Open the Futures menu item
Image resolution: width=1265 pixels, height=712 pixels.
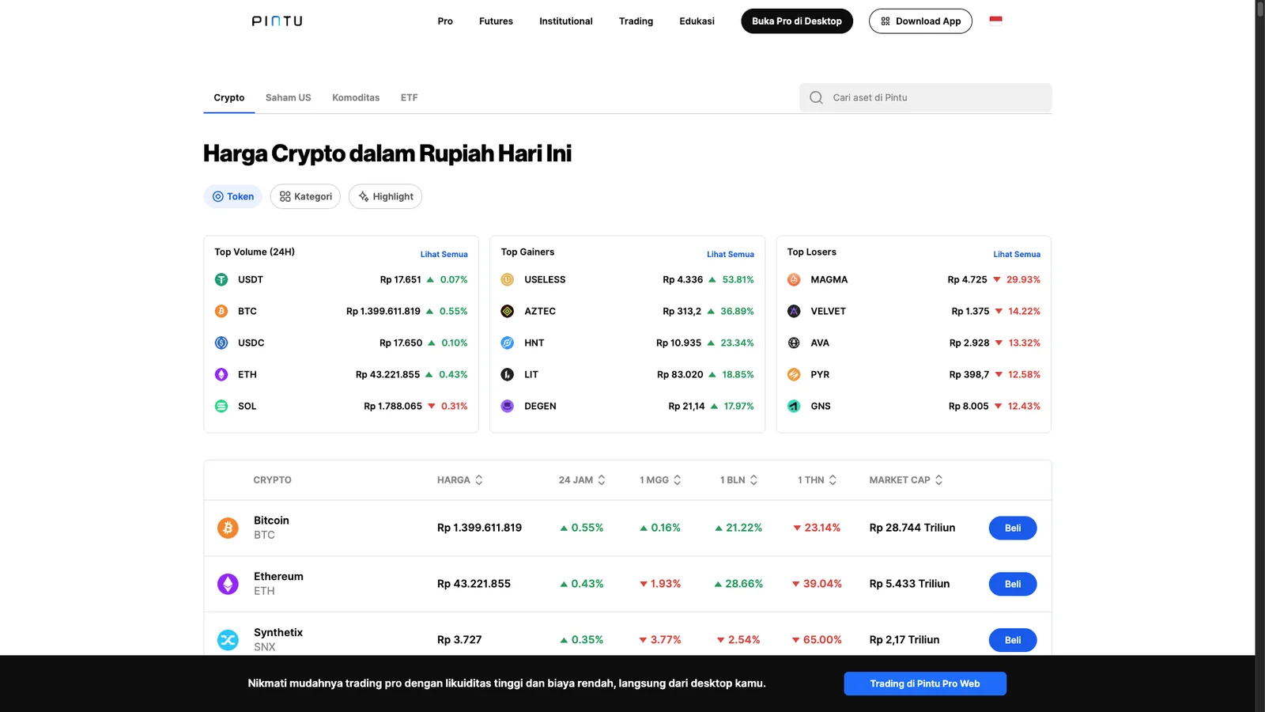(x=496, y=21)
